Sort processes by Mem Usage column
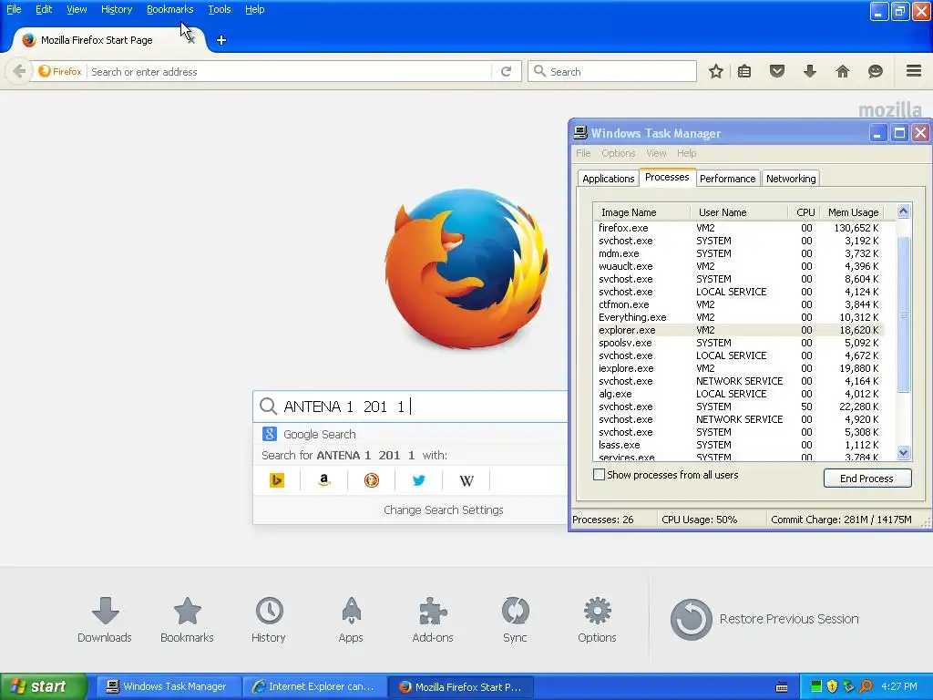The width and height of the screenshot is (933, 700). click(853, 212)
